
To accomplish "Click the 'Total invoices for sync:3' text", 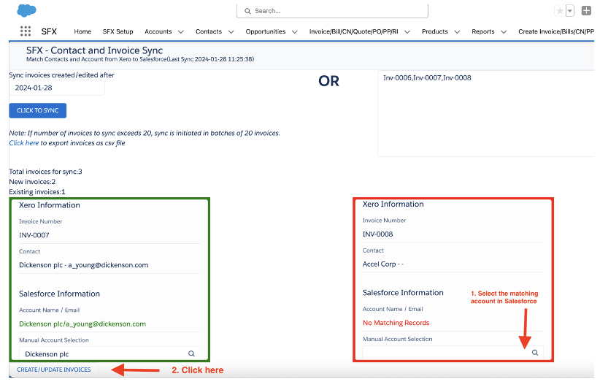I will 45,172.
